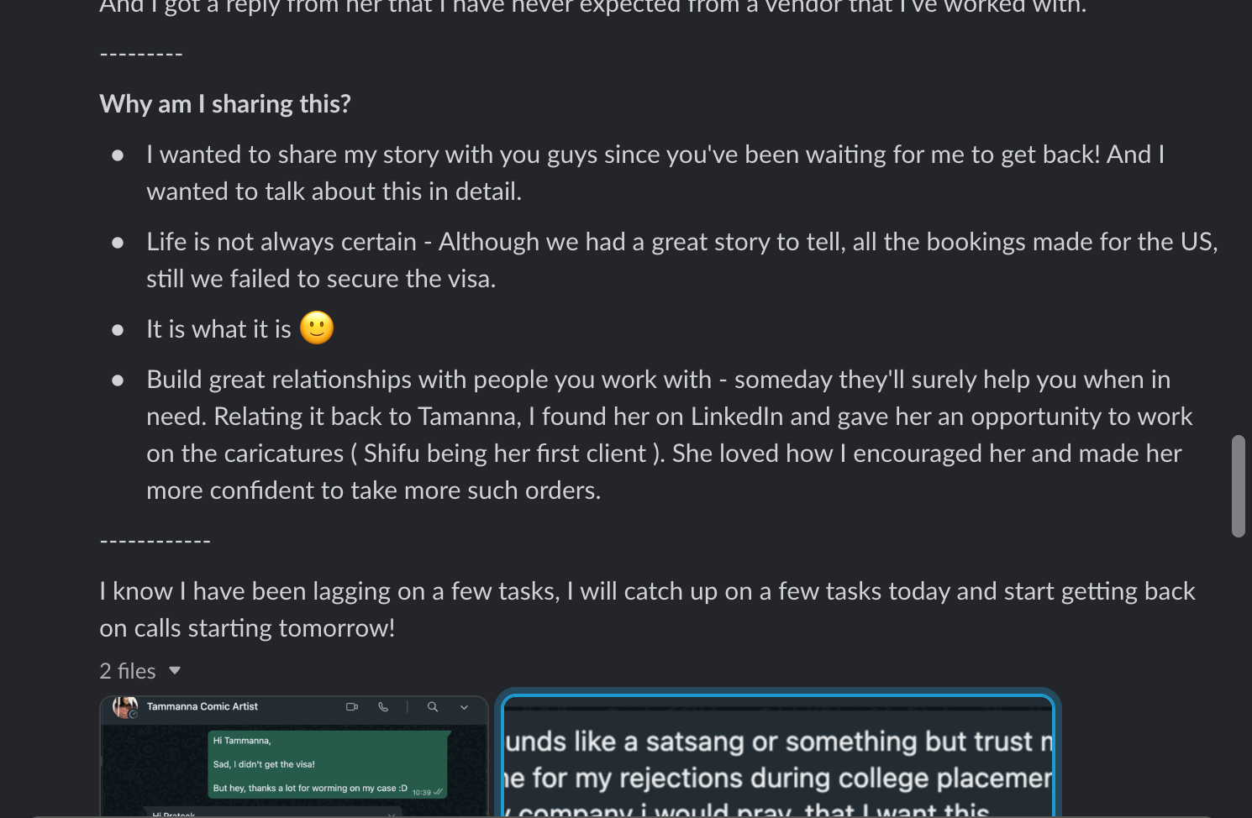1252x818 pixels.
Task: Collapse the 2 files attachments caret
Action: (x=175, y=670)
